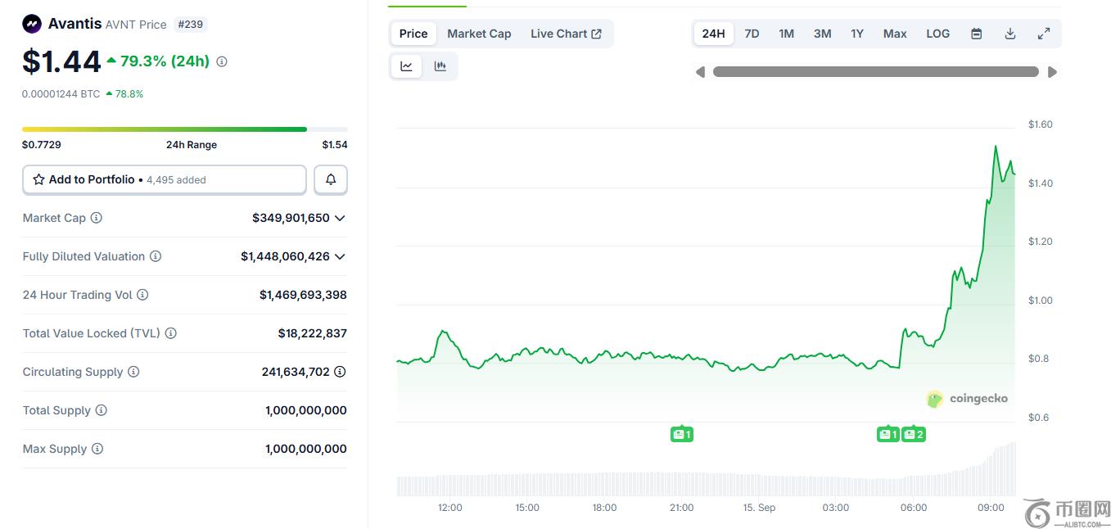Expand chart to fullscreen

[x=1044, y=34]
